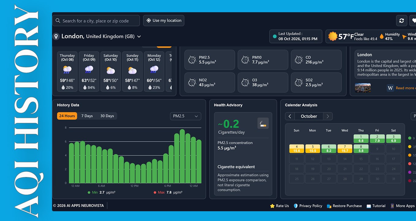Click the cigarette icon in Health Advisory
This screenshot has height=221, width=416.
[263, 123]
